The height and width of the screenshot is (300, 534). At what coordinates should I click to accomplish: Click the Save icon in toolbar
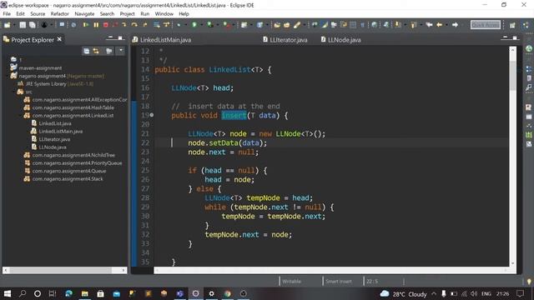point(23,25)
